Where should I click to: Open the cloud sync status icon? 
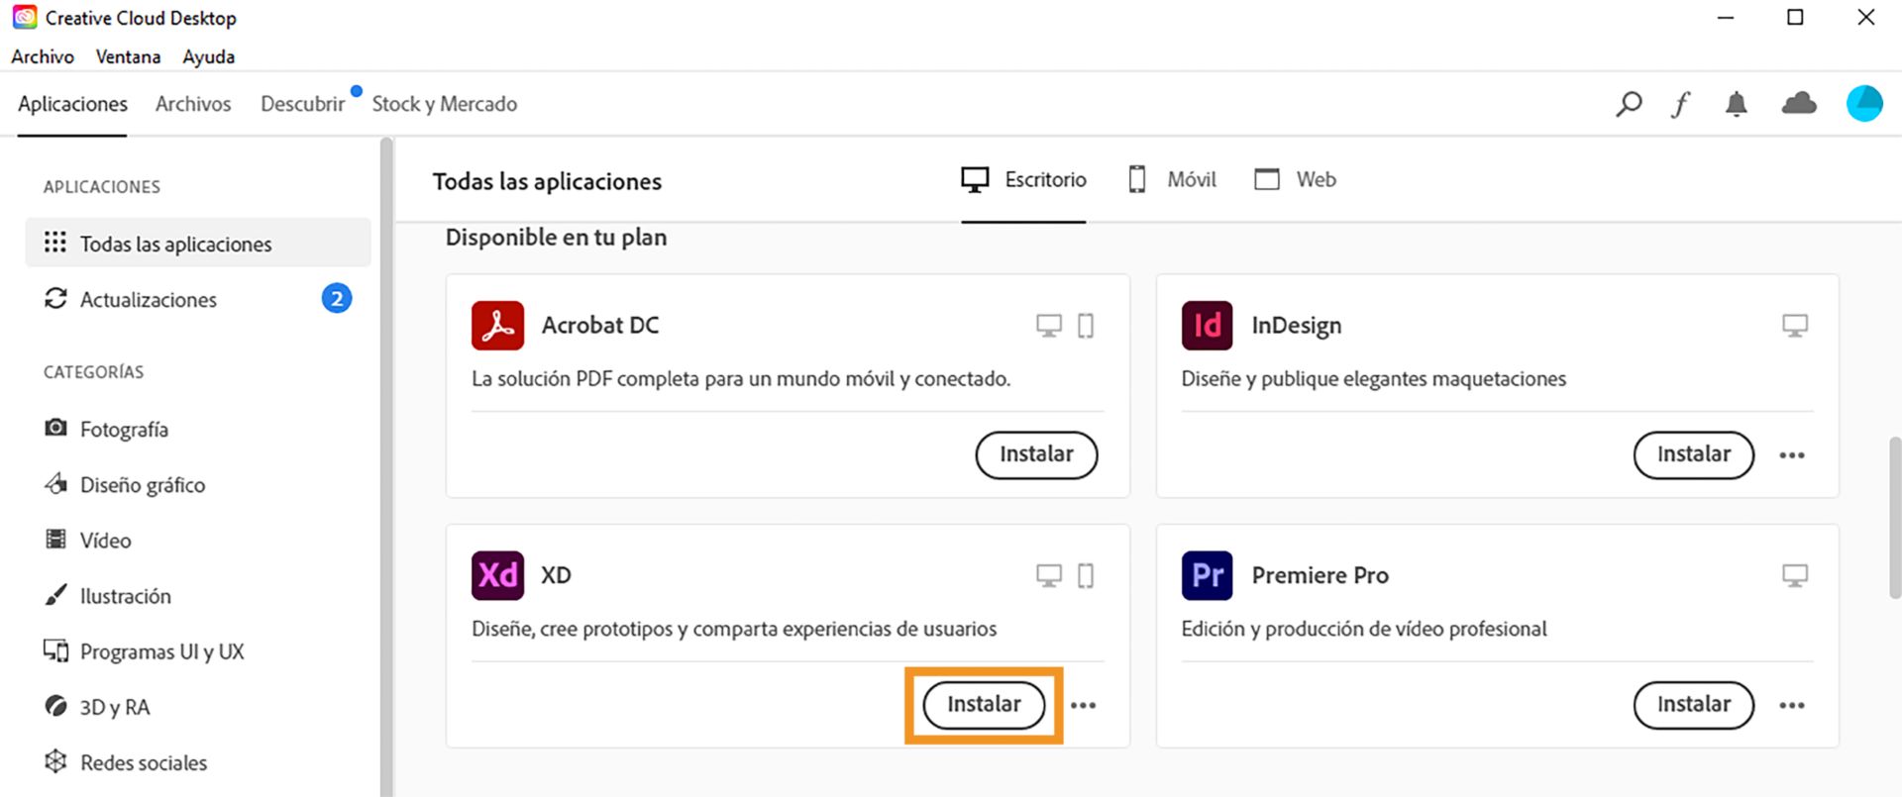pos(1799,103)
